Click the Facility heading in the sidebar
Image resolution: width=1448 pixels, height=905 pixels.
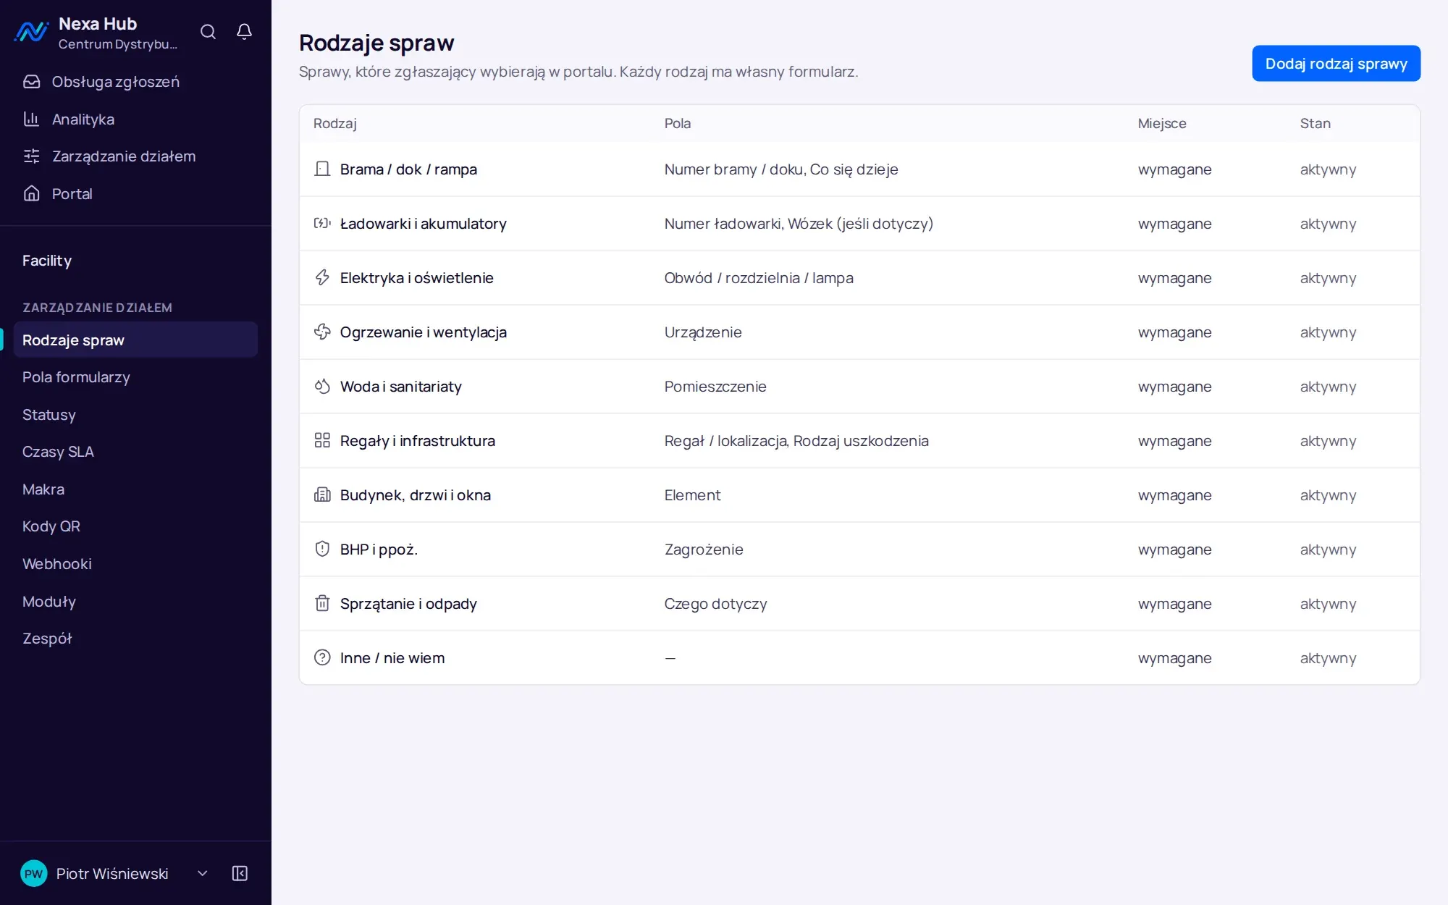[47, 261]
